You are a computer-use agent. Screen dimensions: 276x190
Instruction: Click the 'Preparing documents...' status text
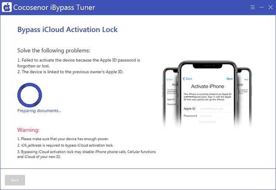tap(39, 111)
